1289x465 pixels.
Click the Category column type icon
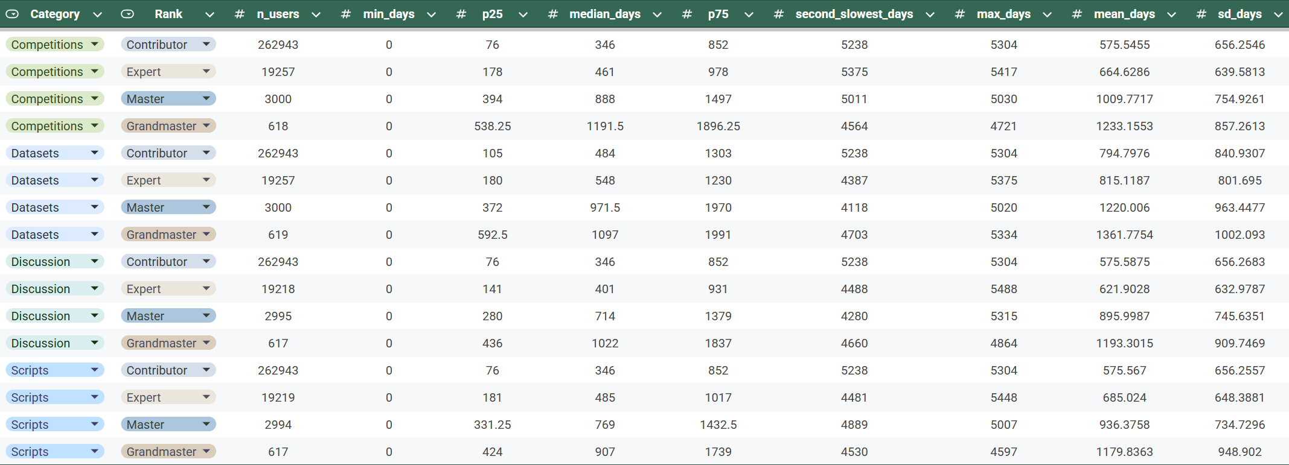pyautogui.click(x=12, y=14)
